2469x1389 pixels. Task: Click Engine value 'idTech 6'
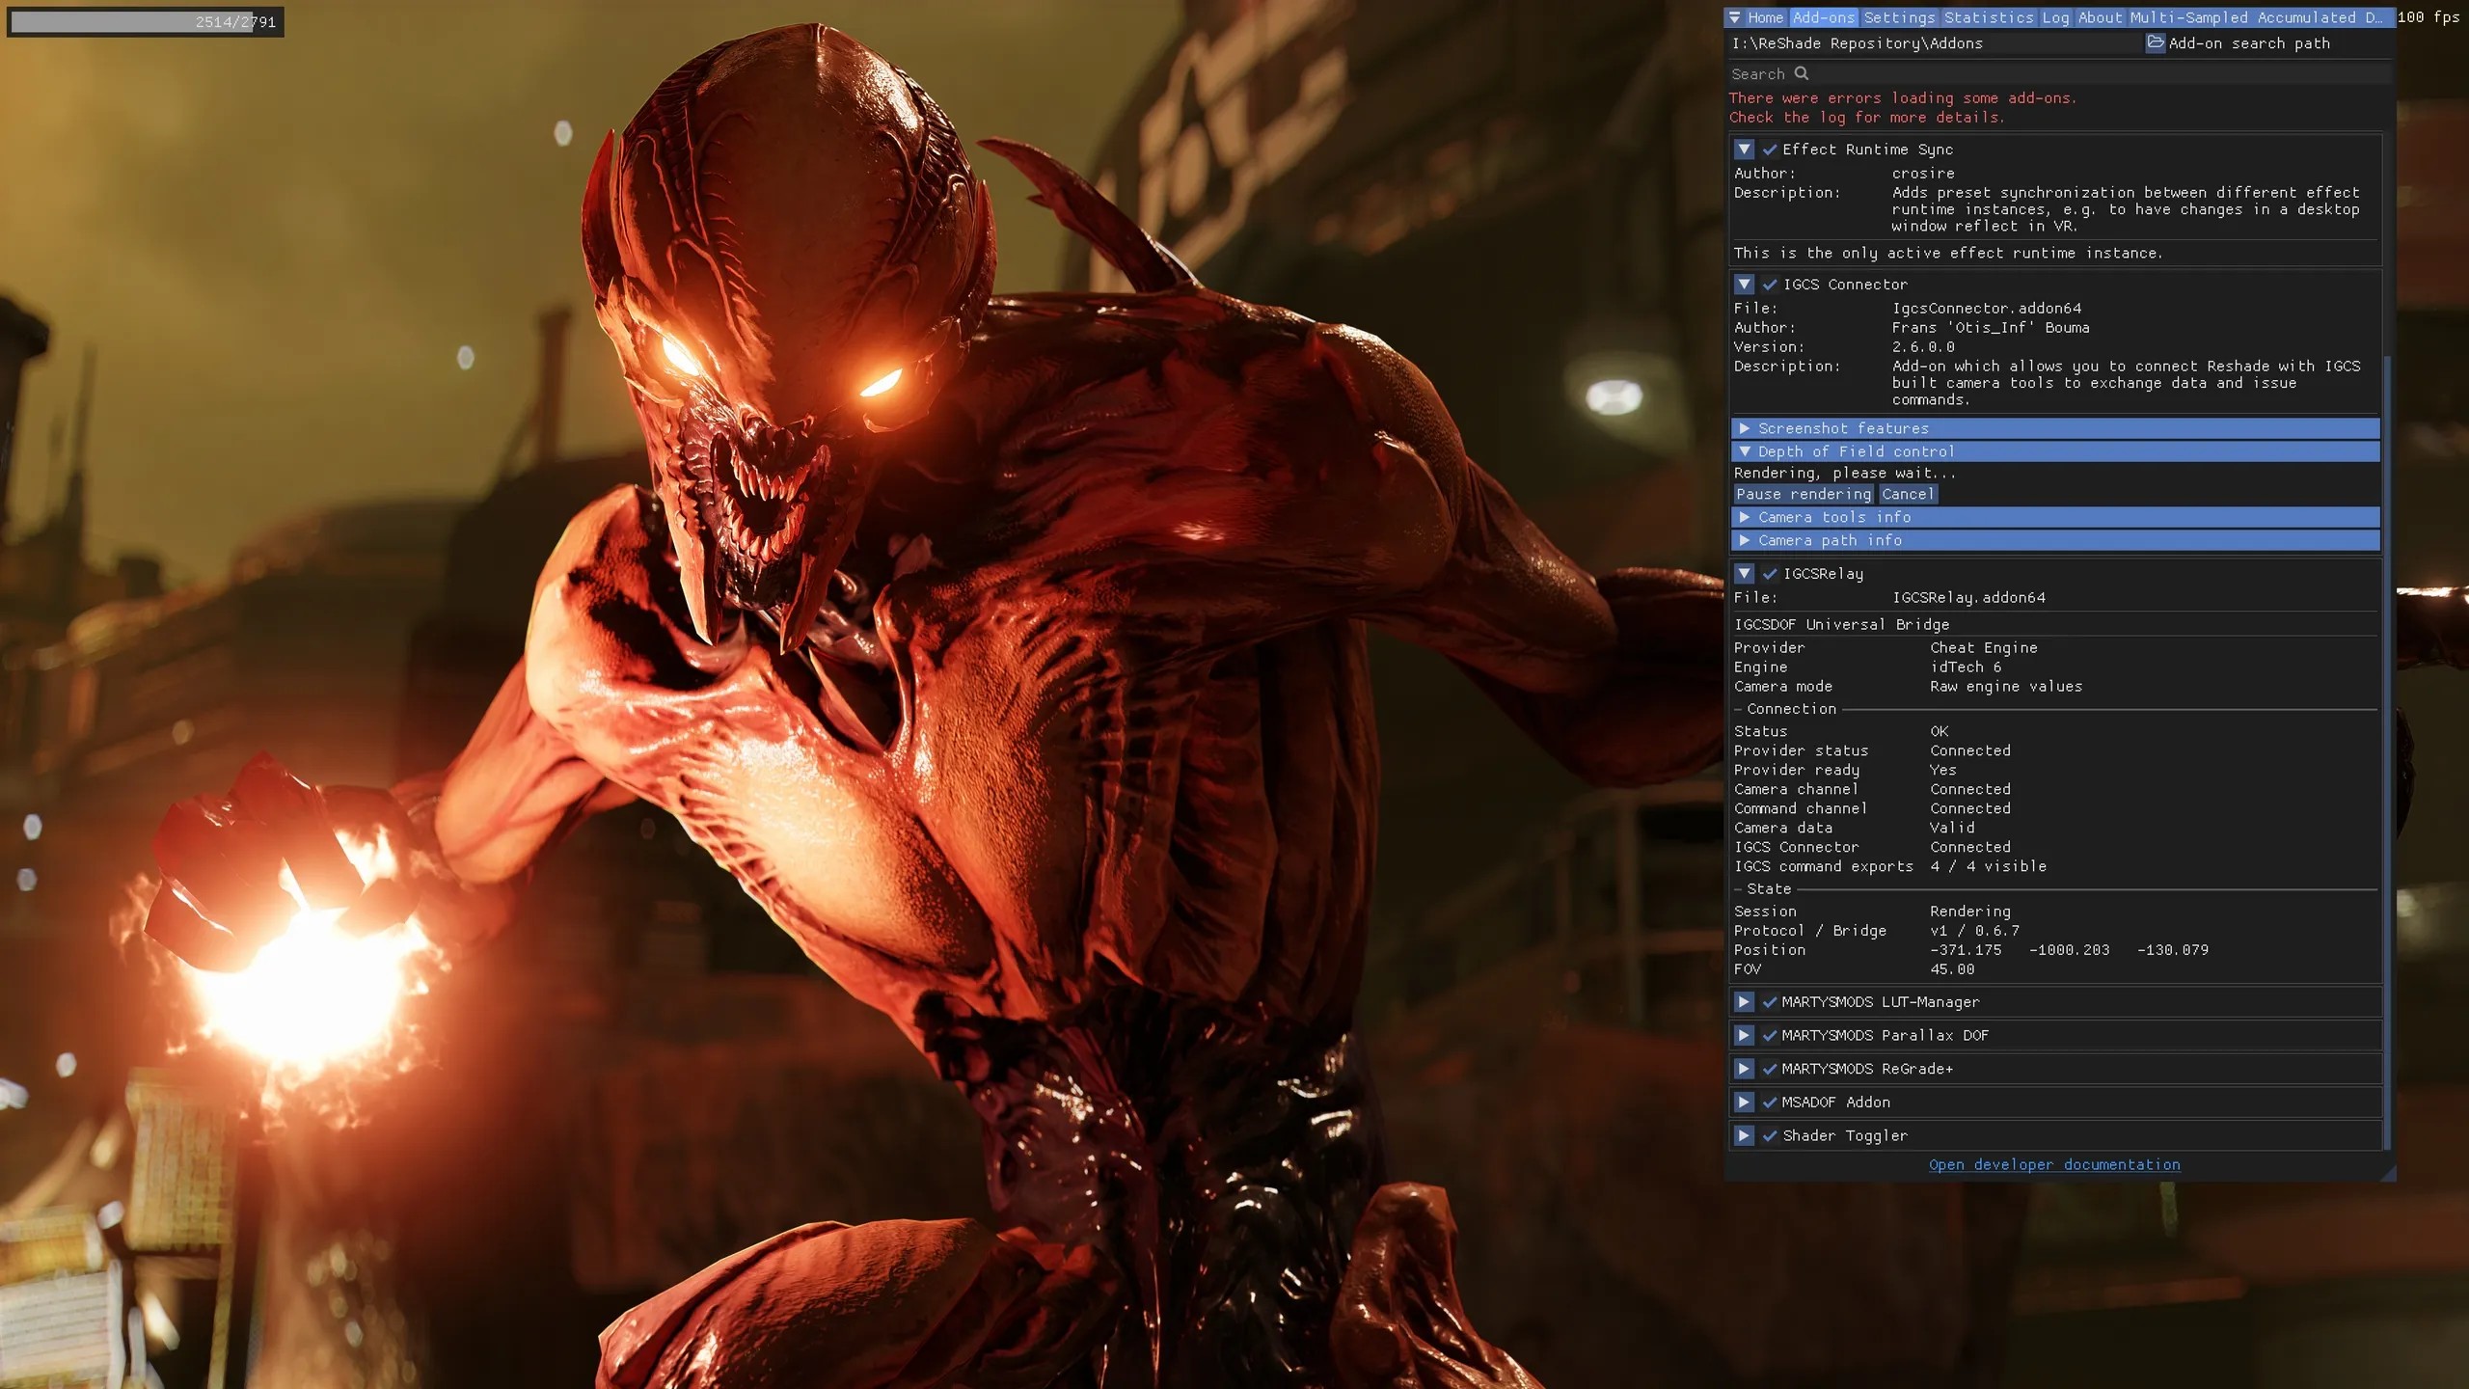[x=1966, y=667]
